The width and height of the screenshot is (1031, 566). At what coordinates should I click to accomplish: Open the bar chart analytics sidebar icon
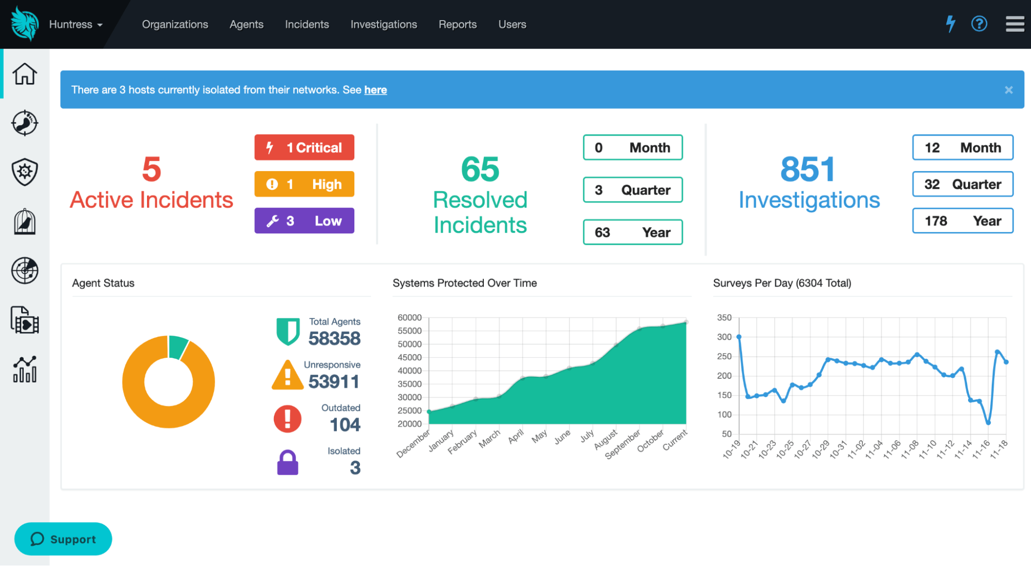[x=25, y=369]
